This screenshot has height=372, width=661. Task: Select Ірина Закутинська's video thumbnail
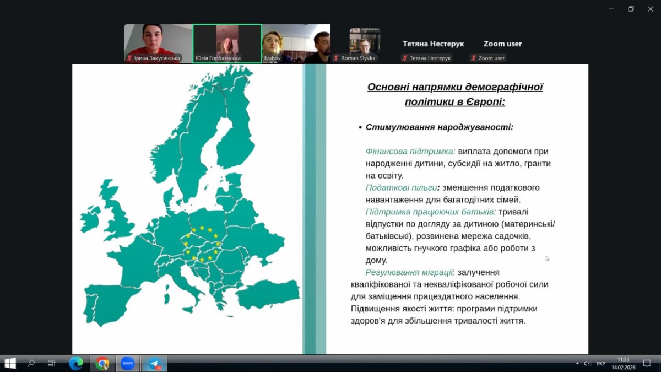click(x=158, y=43)
